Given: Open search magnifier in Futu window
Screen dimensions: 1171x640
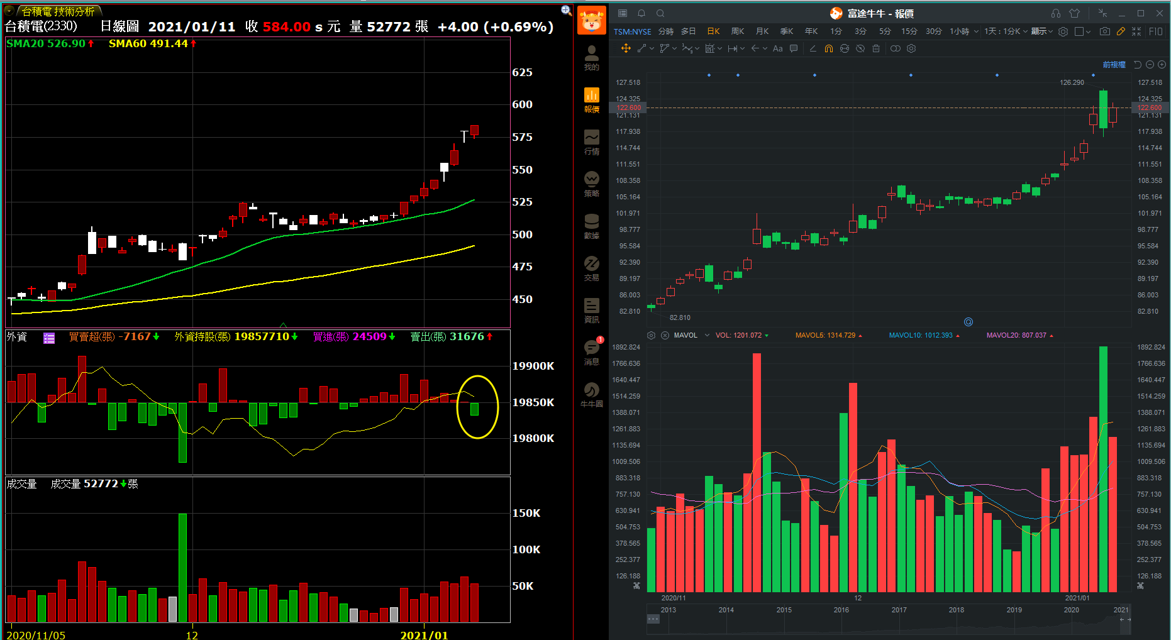Looking at the screenshot, I should tap(660, 13).
